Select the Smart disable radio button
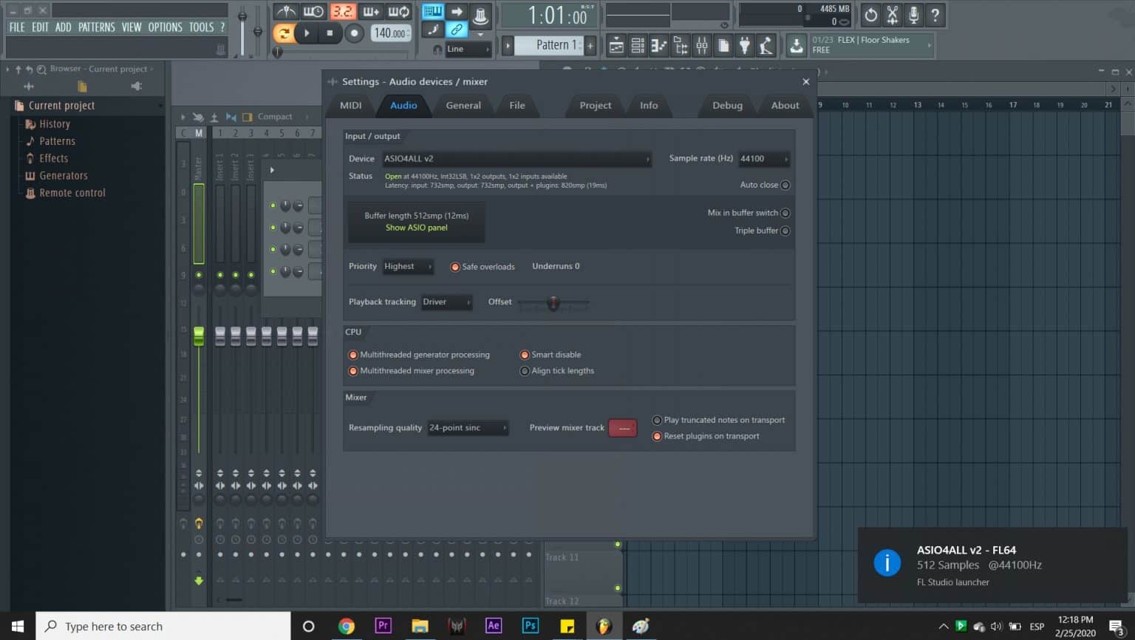Image resolution: width=1135 pixels, height=640 pixels. pyautogui.click(x=525, y=355)
